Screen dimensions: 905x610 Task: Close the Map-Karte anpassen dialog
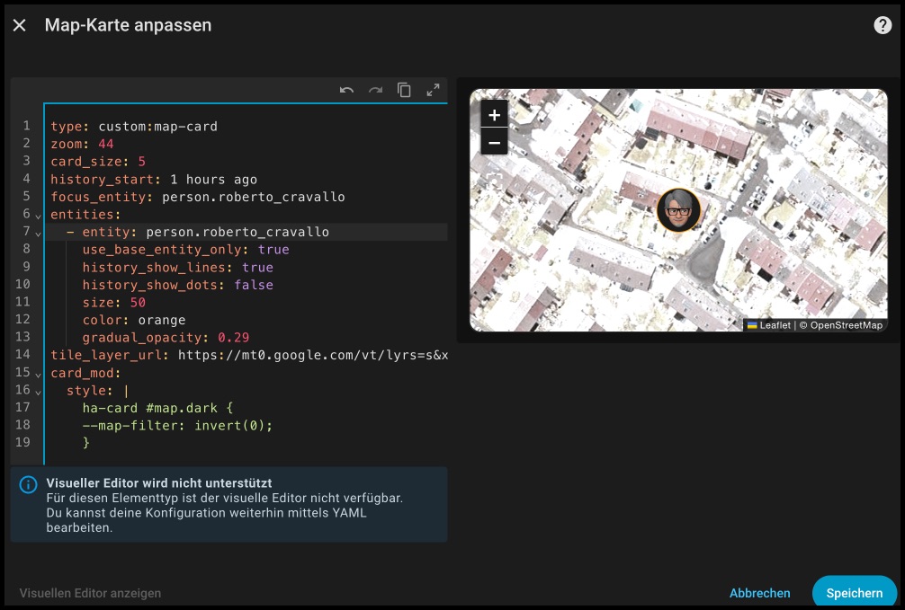tap(20, 25)
